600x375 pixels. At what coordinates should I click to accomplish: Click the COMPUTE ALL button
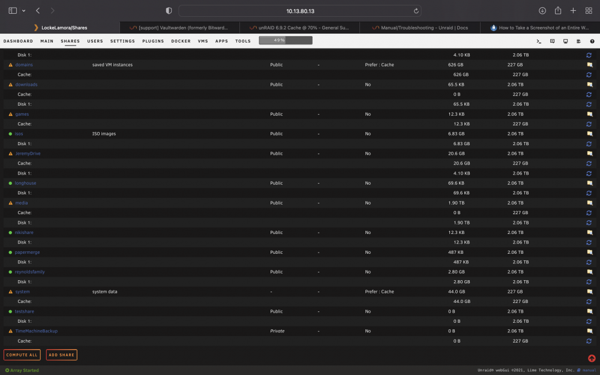22,355
